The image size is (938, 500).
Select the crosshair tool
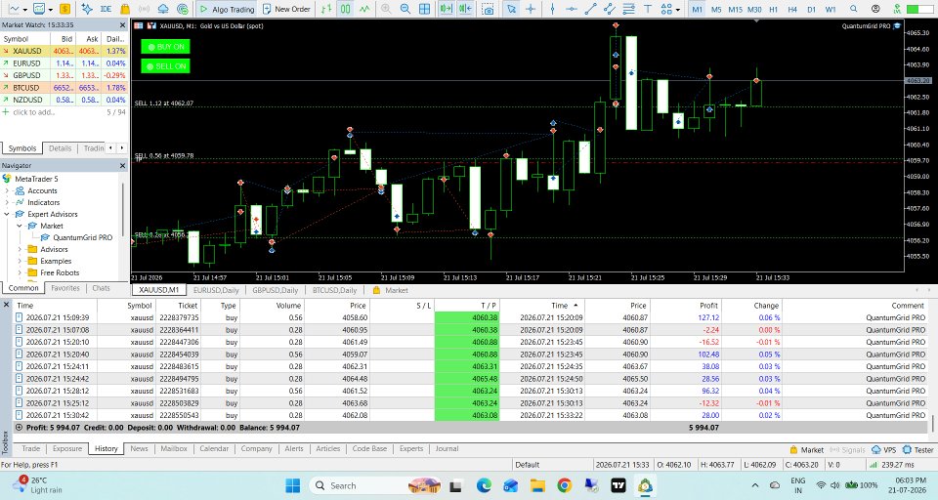(x=530, y=9)
